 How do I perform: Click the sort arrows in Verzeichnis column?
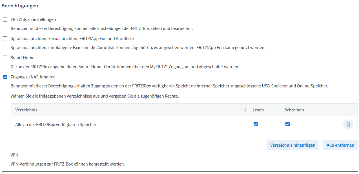245,110
